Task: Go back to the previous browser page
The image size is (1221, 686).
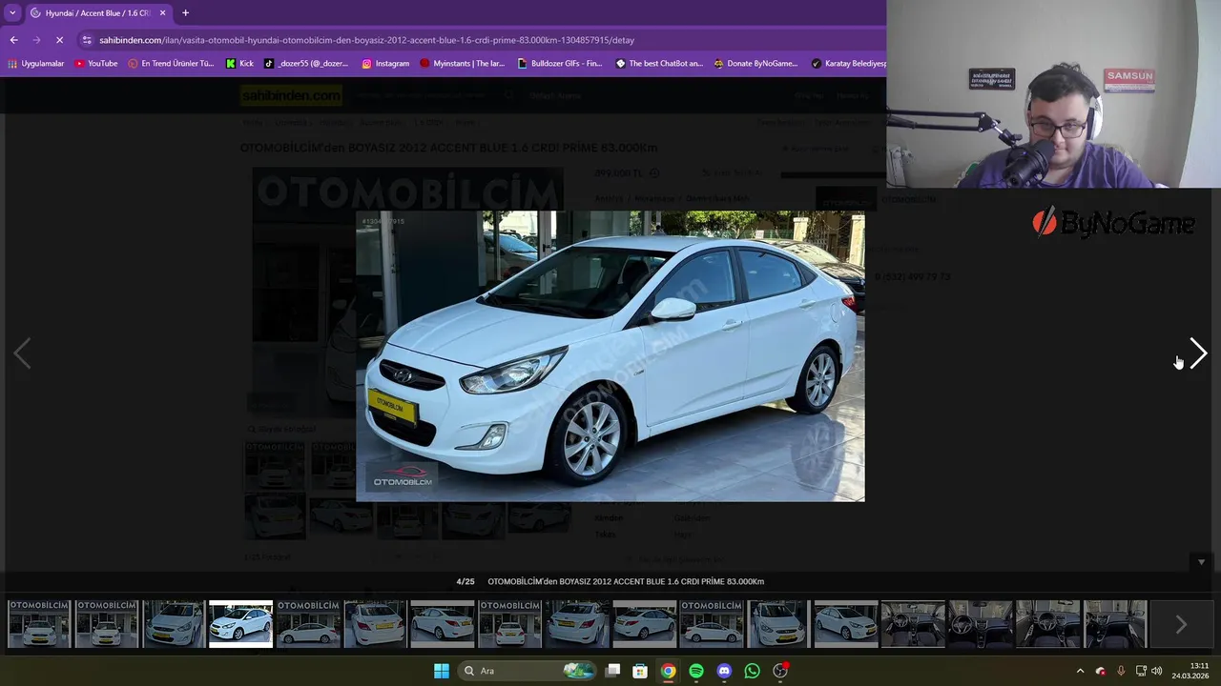Action: [13, 40]
